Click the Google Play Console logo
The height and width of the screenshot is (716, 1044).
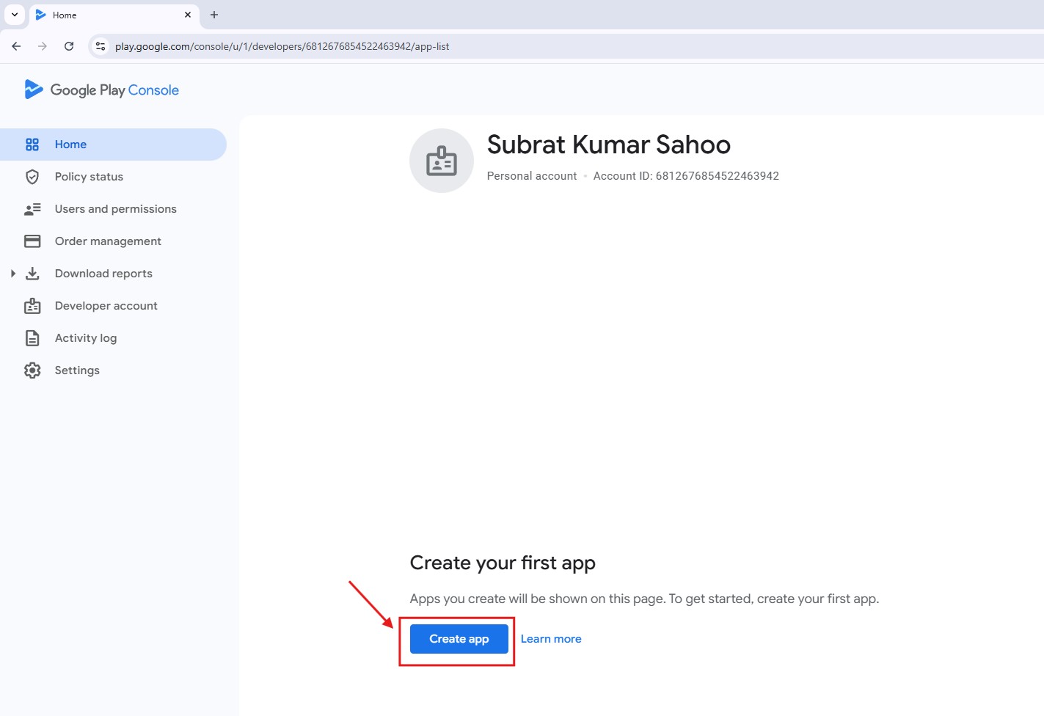(x=102, y=89)
